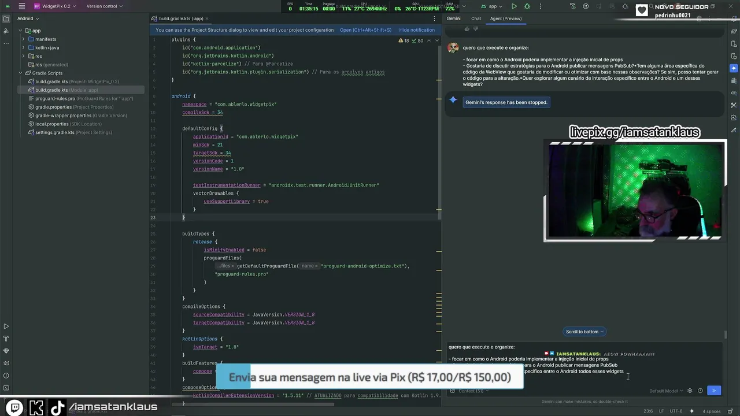The height and width of the screenshot is (416, 740).
Task: Send the prompt with blue submit button
Action: (714, 391)
